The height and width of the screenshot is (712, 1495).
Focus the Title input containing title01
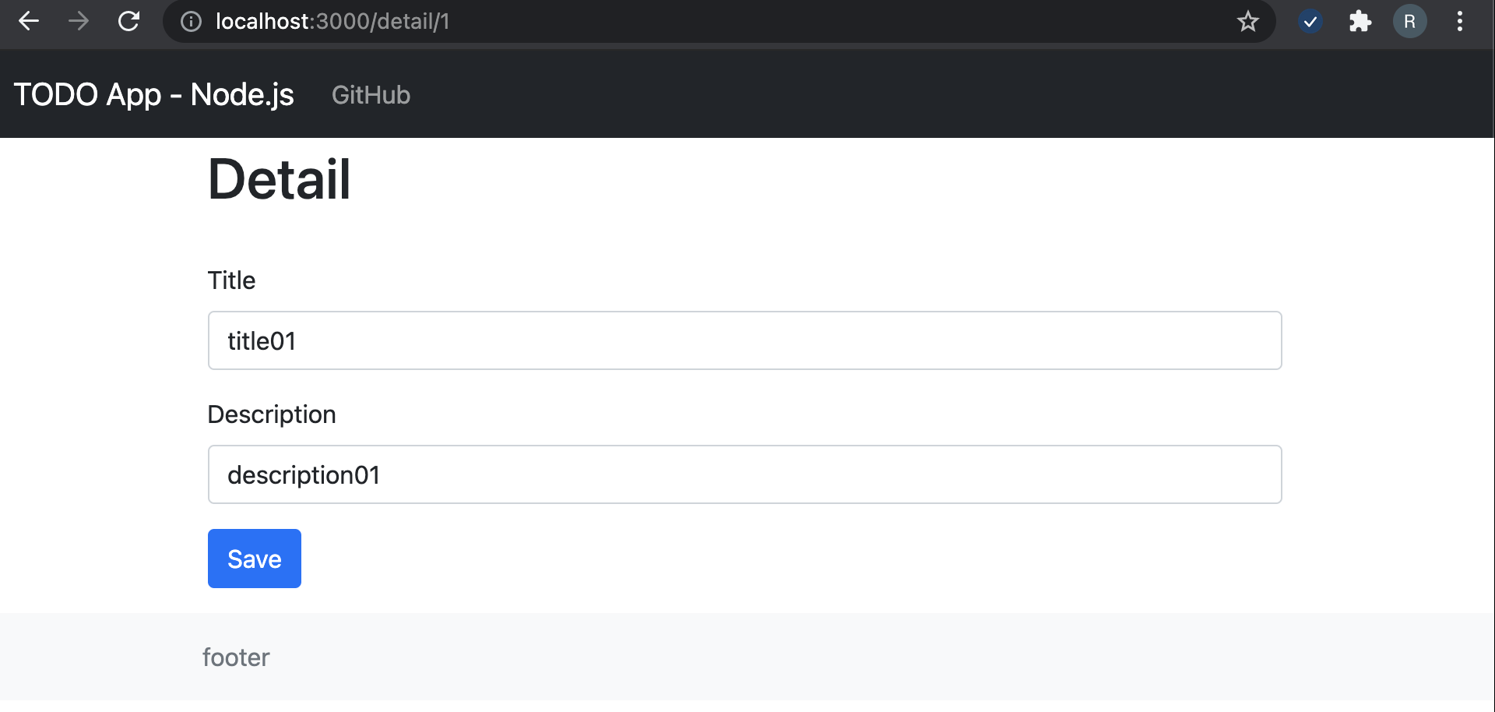pos(744,340)
